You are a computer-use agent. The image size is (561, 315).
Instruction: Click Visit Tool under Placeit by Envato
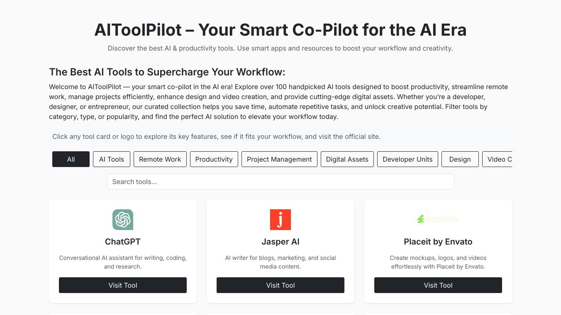tap(438, 285)
